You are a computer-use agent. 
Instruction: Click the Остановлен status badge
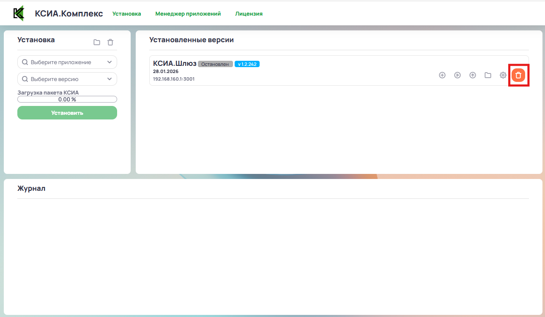[x=215, y=64]
